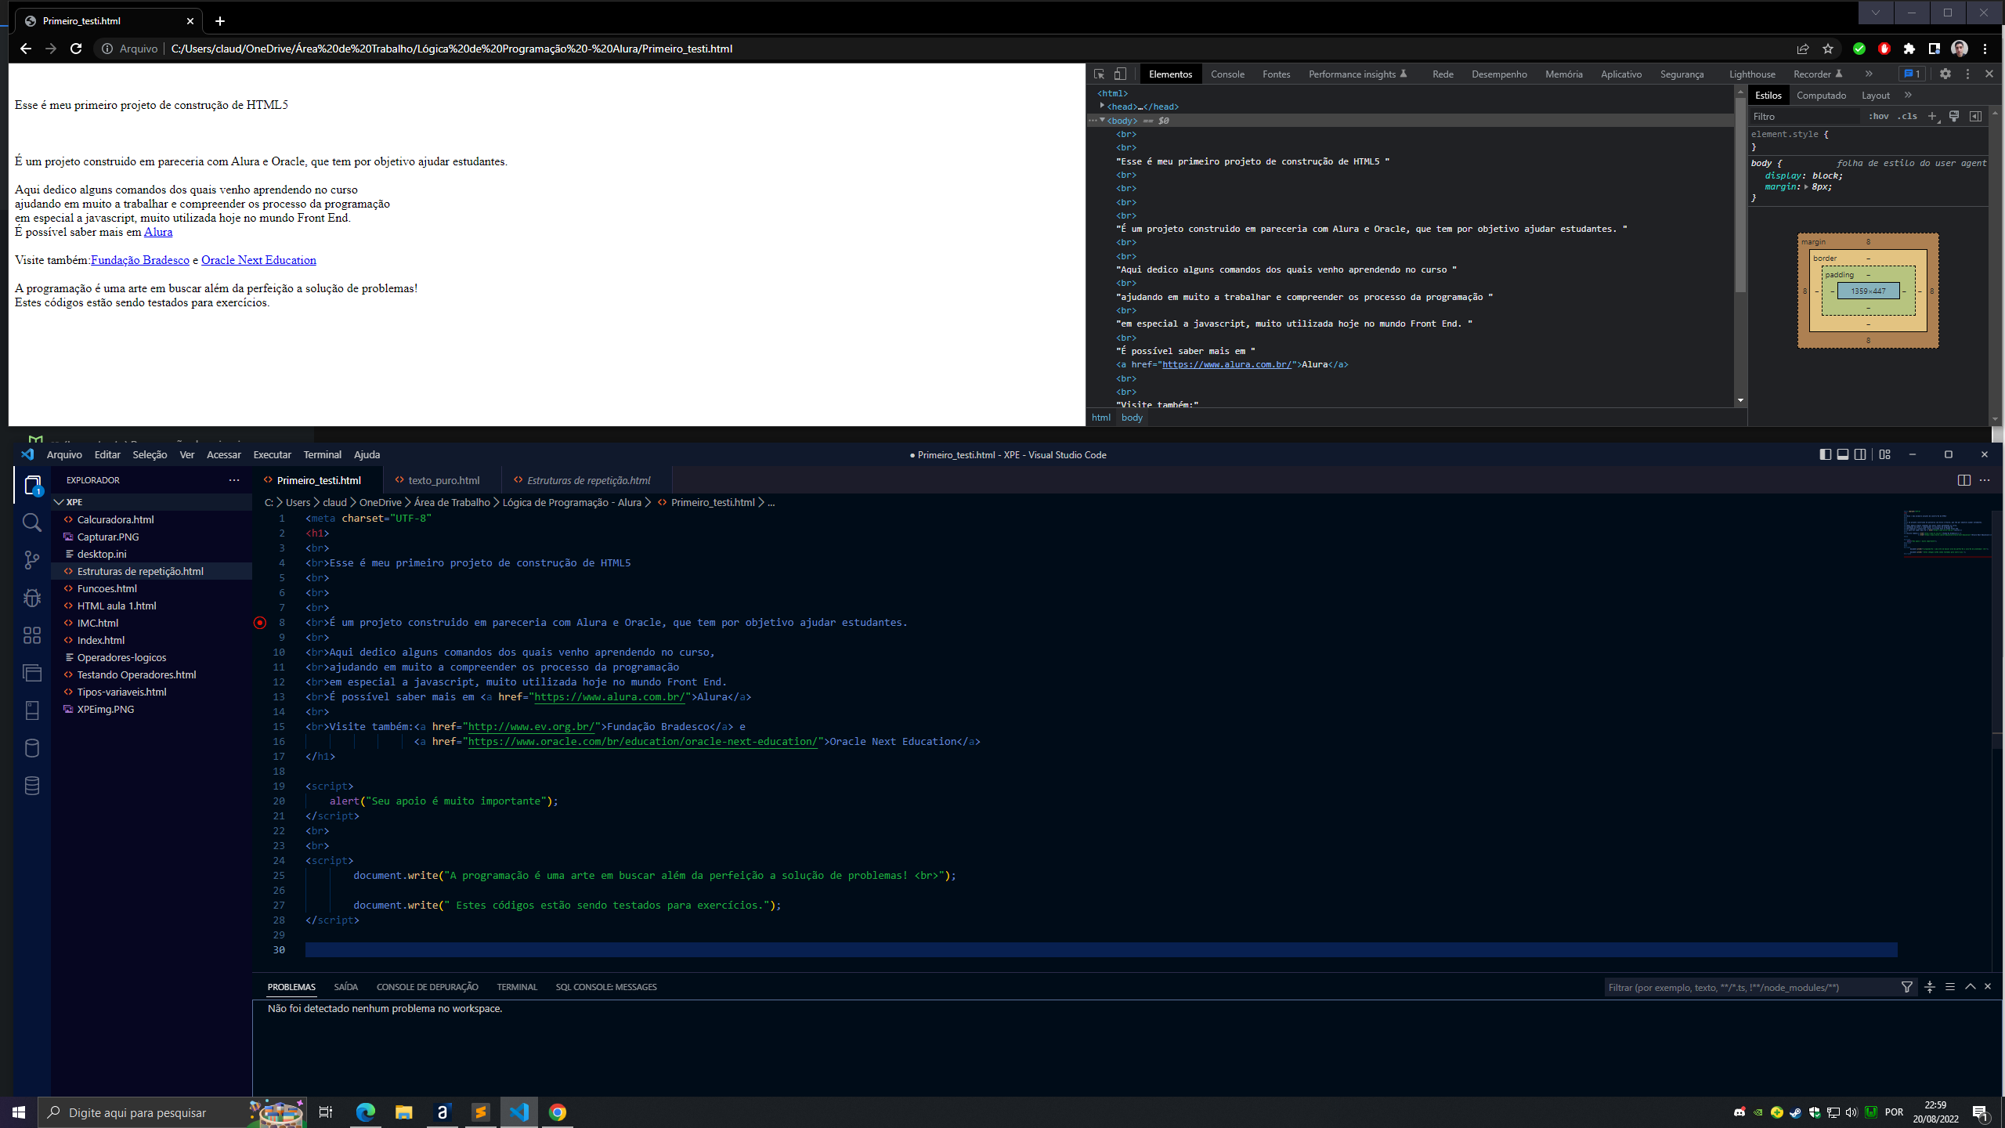Show more Styles sidebar tabs chevron
The height and width of the screenshot is (1128, 2005).
pyautogui.click(x=1908, y=95)
